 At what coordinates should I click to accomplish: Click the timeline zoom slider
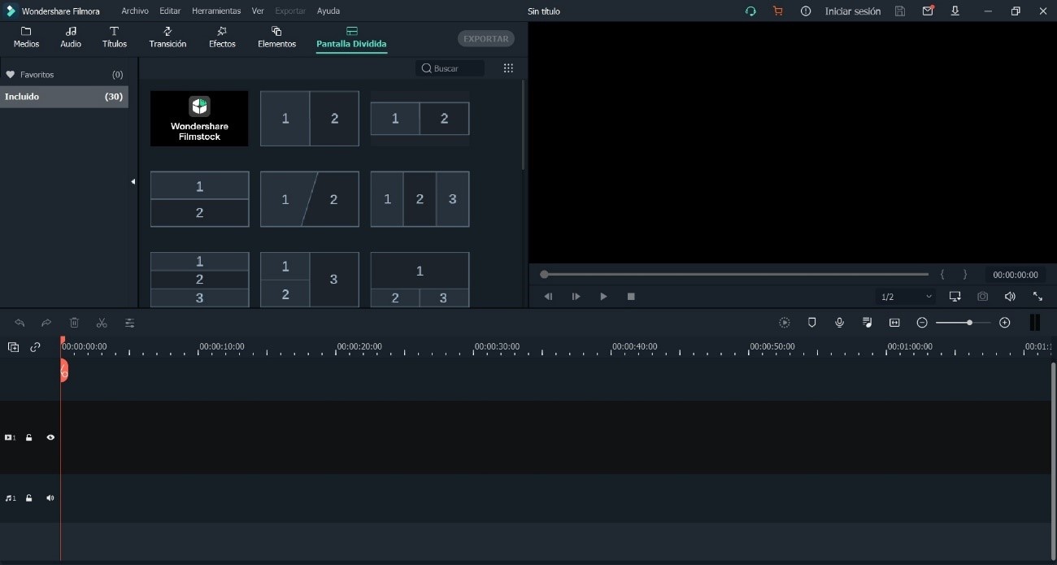963,323
